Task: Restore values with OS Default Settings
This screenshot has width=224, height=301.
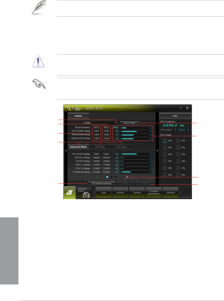Action: coord(102,184)
